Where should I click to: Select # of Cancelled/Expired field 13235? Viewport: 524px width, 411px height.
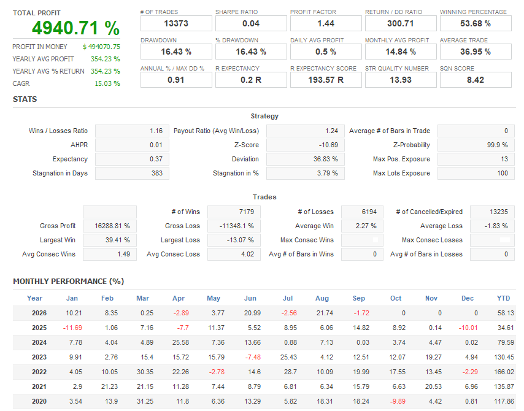click(492, 212)
